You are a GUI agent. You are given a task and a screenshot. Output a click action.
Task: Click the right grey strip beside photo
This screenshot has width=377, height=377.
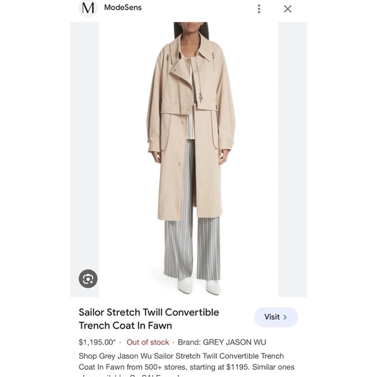click(x=292, y=159)
